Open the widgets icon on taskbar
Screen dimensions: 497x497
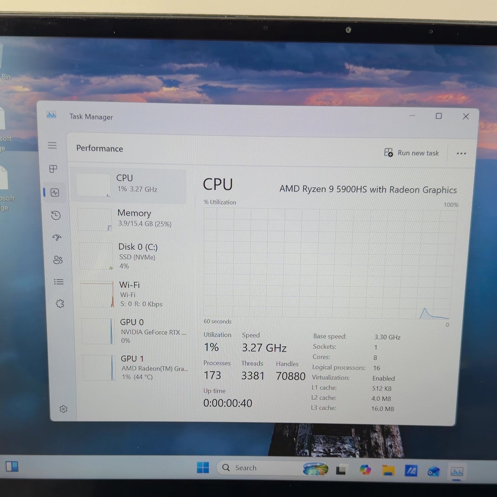(x=12, y=467)
